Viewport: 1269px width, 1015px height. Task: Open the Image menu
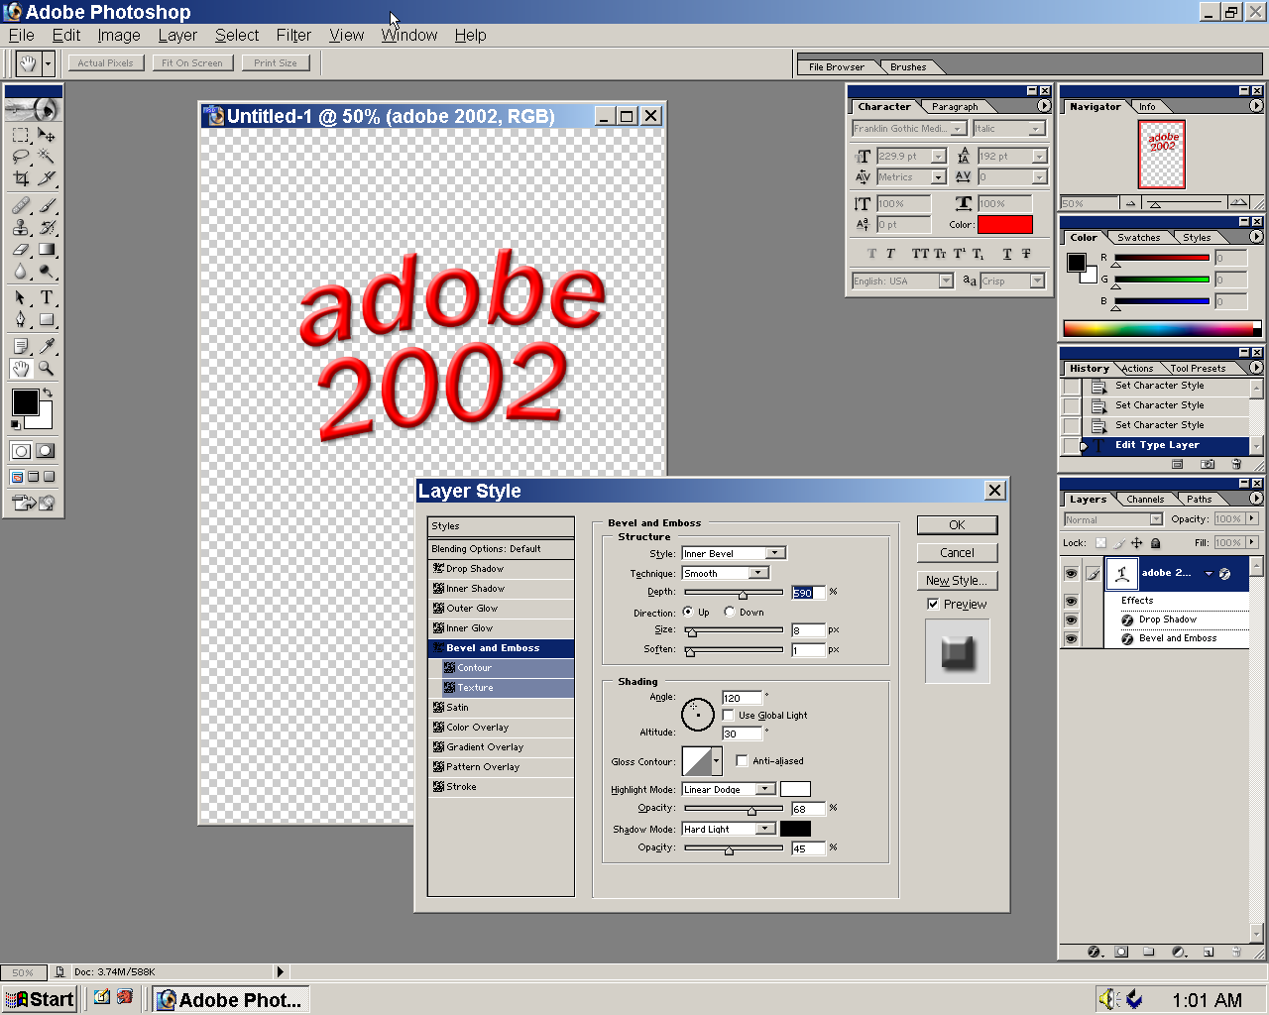coord(119,35)
